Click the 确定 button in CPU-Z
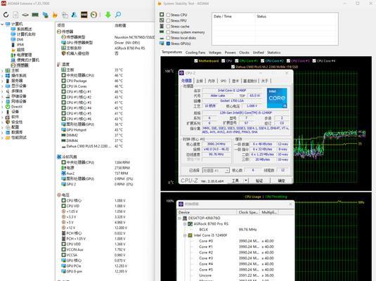 point(282,181)
